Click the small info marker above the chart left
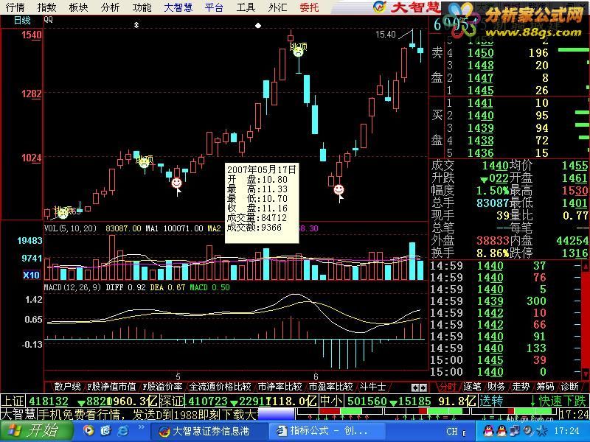Viewport: 590px width, 442px height. coord(136,25)
